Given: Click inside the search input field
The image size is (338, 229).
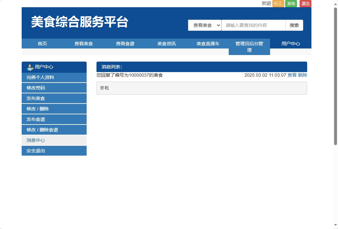Looking at the screenshot, I should (254, 25).
